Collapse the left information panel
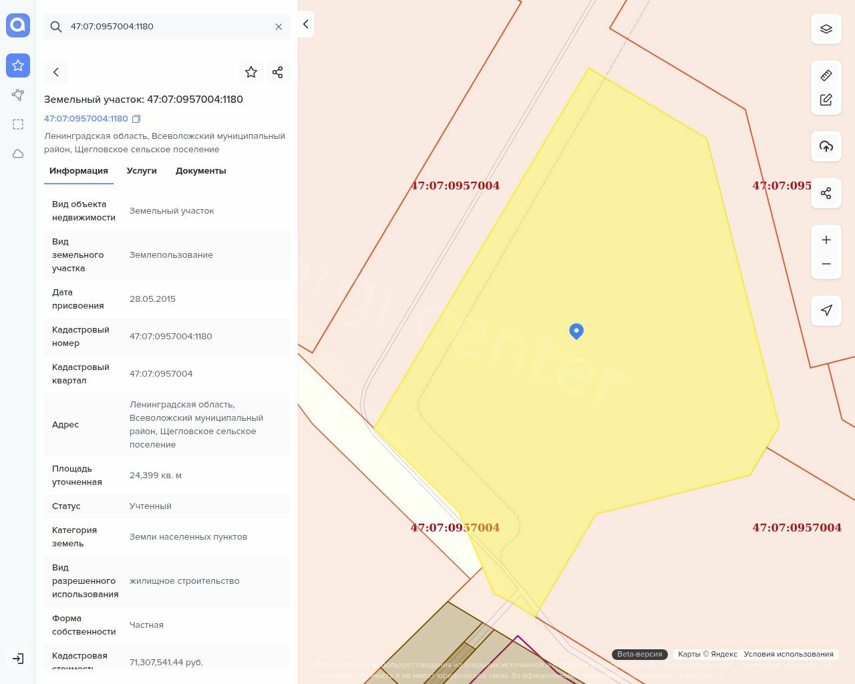The width and height of the screenshot is (855, 684). point(305,24)
